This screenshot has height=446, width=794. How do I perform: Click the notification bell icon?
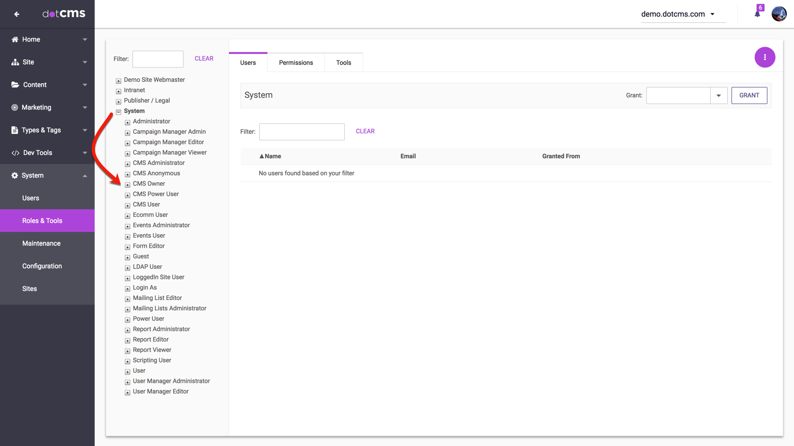point(757,14)
